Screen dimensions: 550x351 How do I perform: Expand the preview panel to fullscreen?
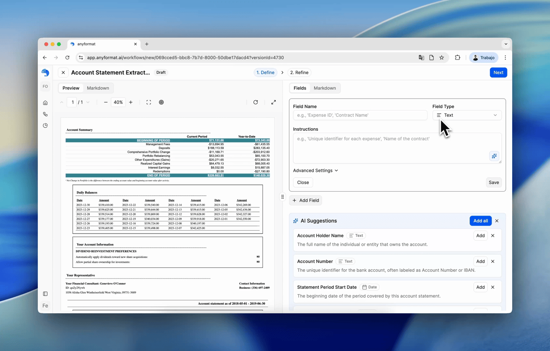coord(274,102)
